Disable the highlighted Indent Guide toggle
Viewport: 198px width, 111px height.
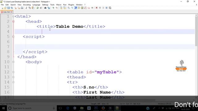tap(75, 8)
